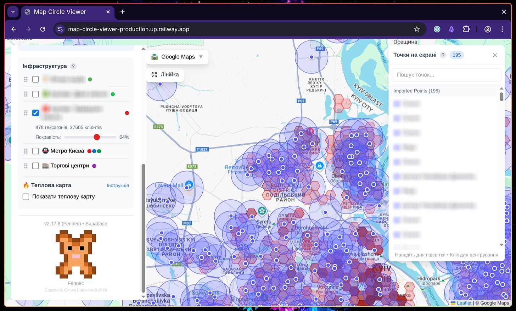This screenshot has height=311, width=516.
Task: Open the Google Maps basemap dropdown
Action: [178, 57]
